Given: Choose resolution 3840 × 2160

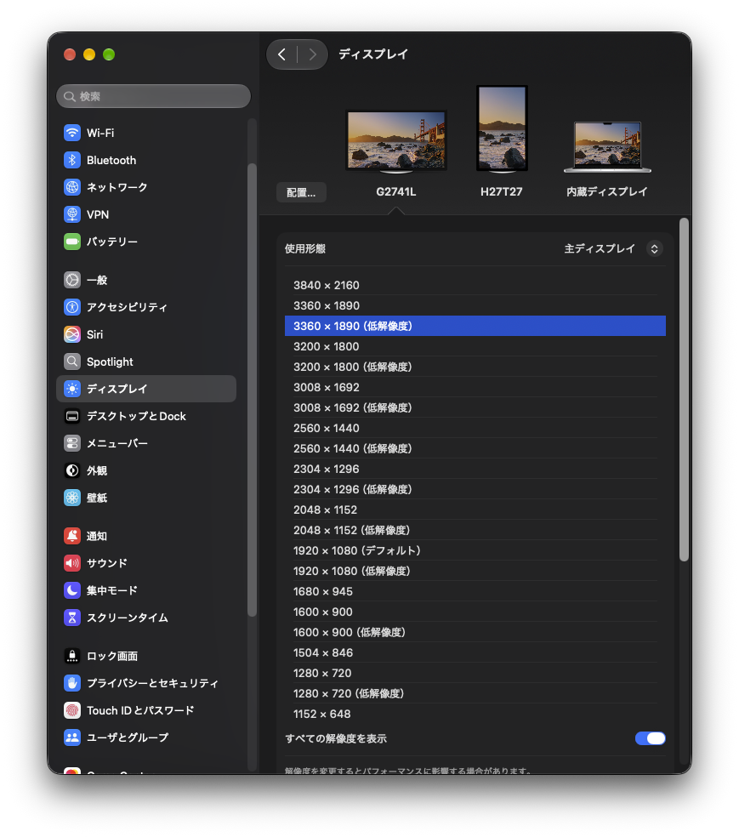Looking at the screenshot, I should pos(475,286).
